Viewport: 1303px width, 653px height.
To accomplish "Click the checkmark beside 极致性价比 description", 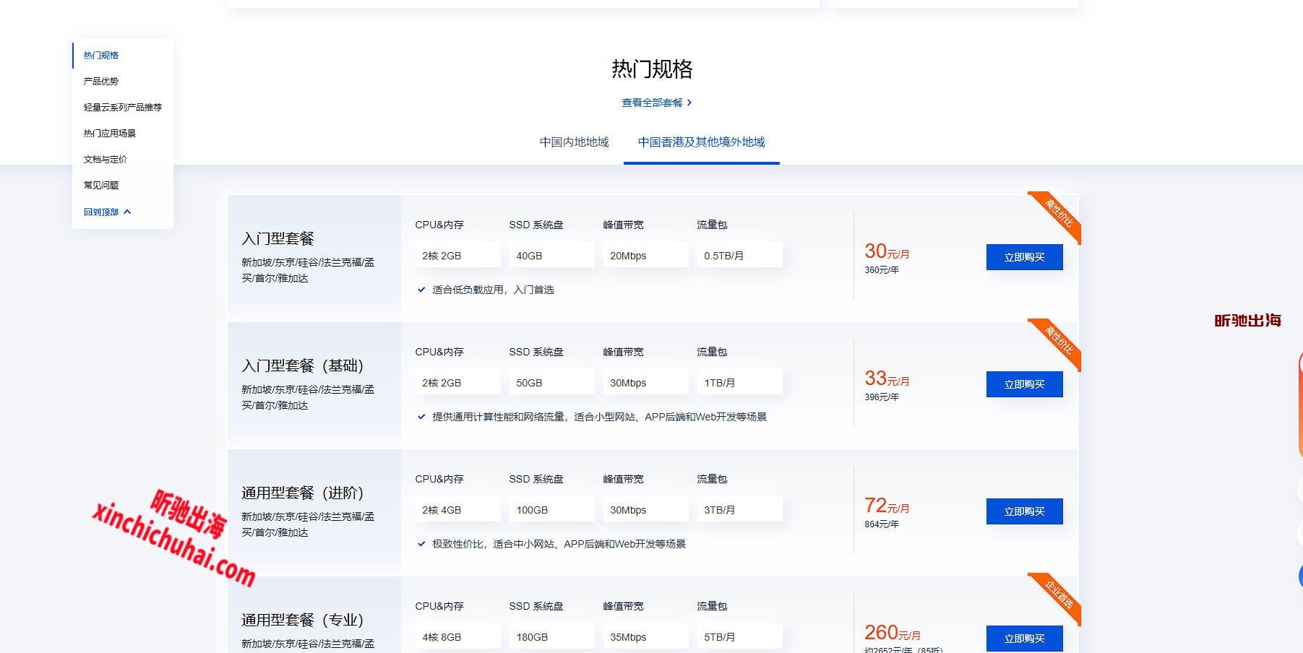I will pyautogui.click(x=420, y=544).
